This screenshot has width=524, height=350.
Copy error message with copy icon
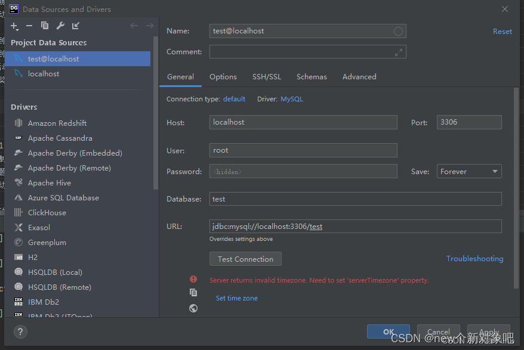pos(193,293)
